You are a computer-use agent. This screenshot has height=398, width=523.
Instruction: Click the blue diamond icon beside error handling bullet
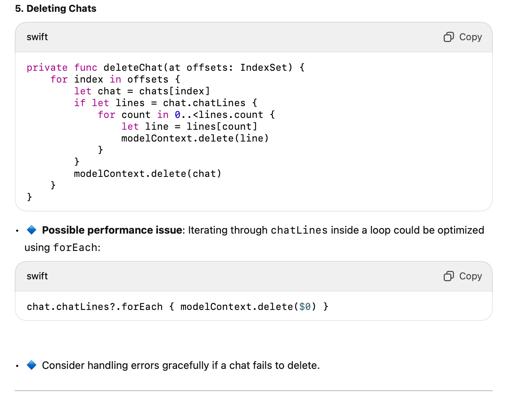coord(31,365)
